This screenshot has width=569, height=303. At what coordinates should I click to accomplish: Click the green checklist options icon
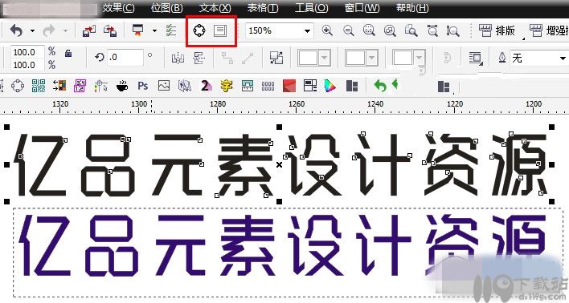pos(171,30)
